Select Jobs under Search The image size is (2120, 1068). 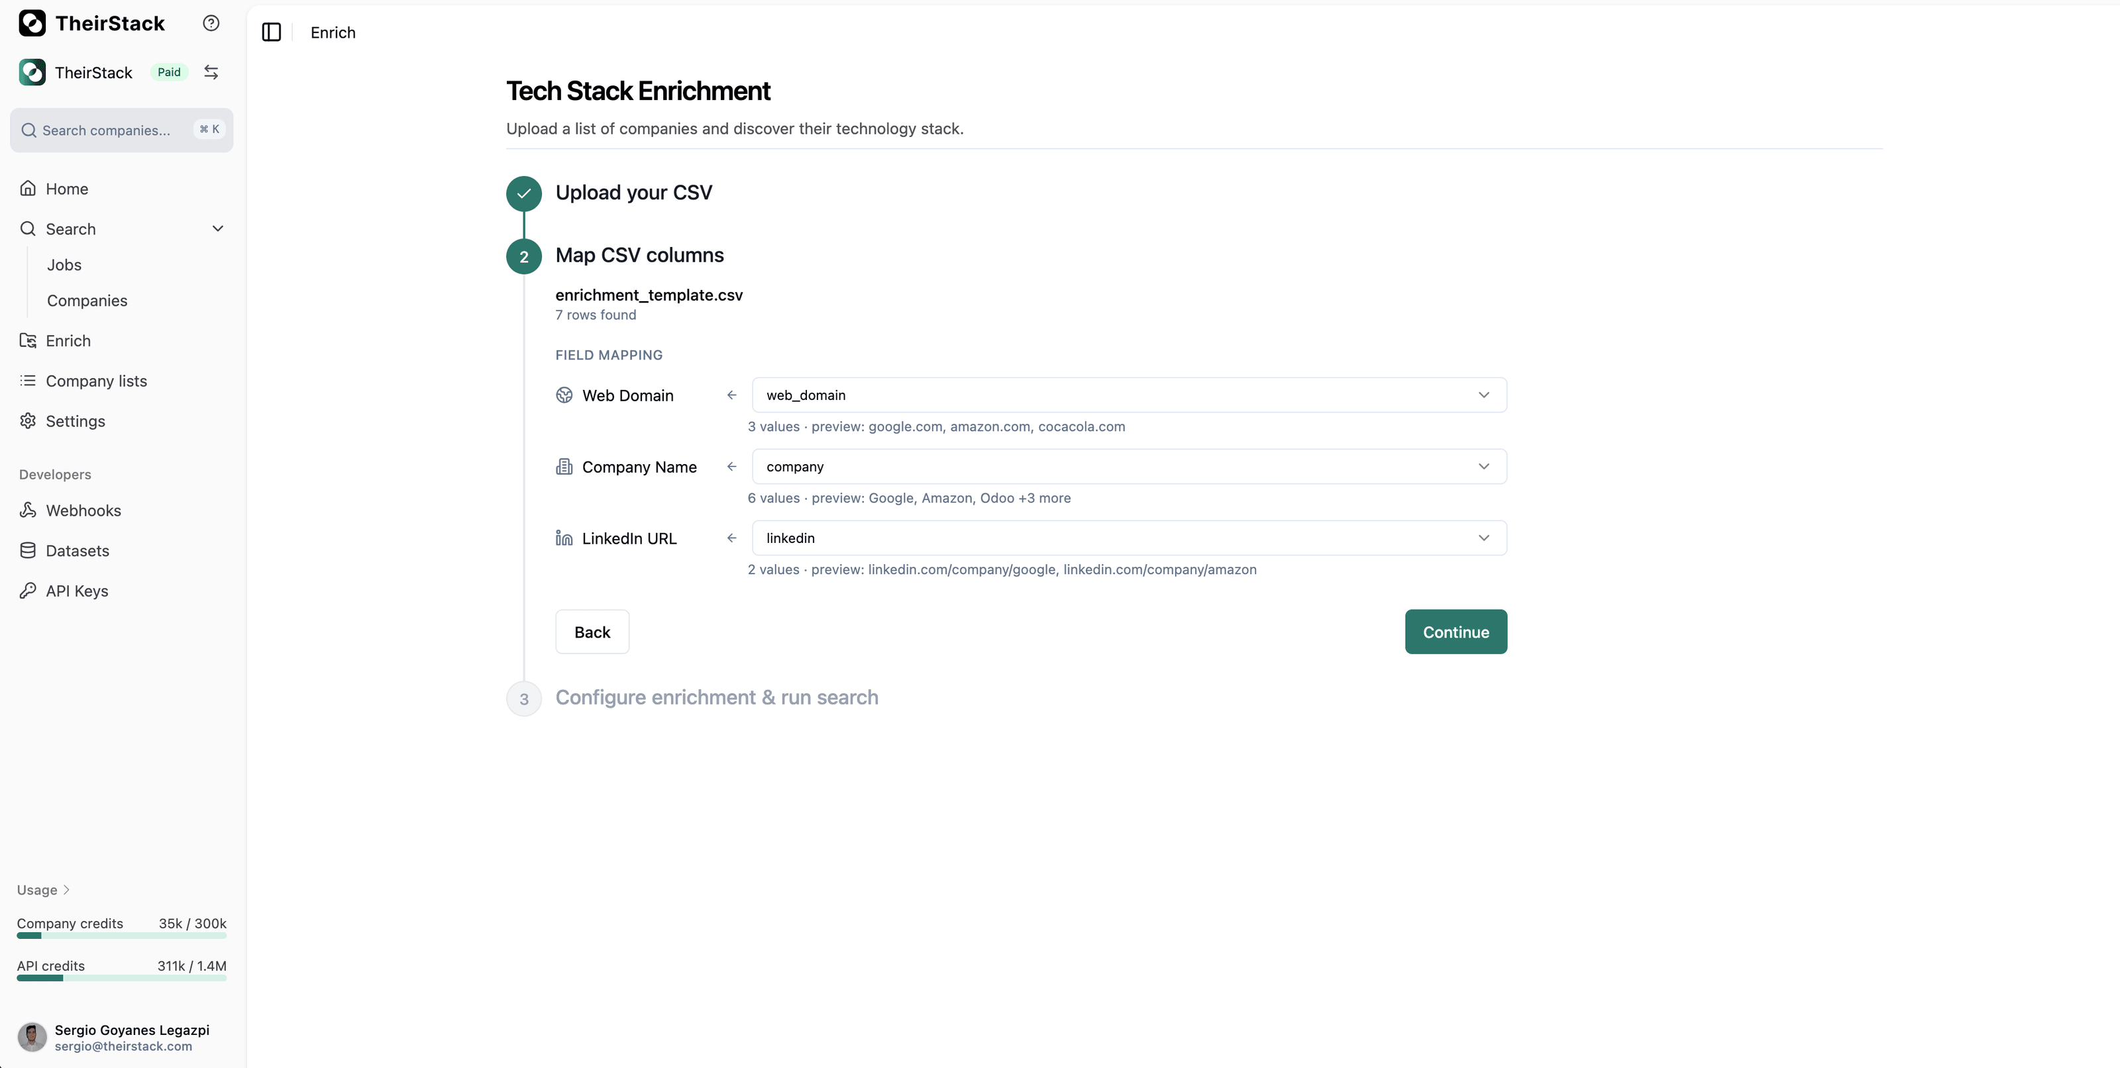pos(64,265)
